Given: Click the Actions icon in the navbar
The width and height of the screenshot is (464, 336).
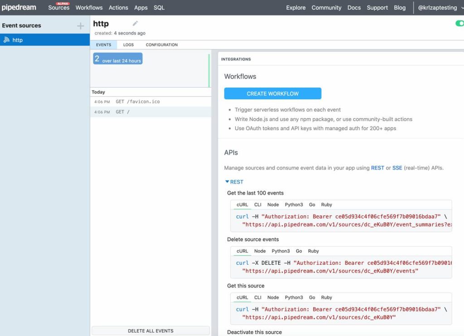Looking at the screenshot, I should point(118,8).
